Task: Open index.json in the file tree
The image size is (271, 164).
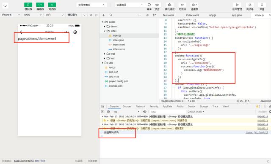Action: 118,40
